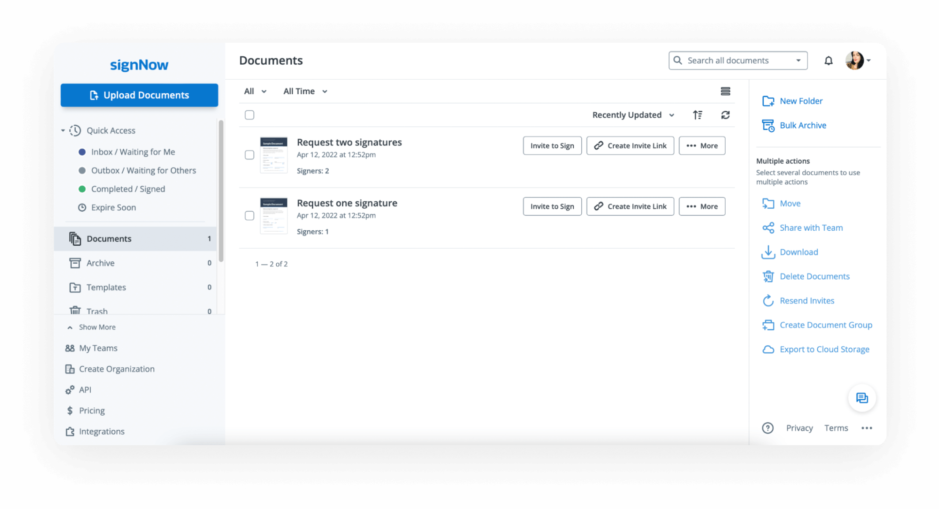Open the Archive folder in sidebar
Screen dimensions: 939x509
click(x=100, y=263)
